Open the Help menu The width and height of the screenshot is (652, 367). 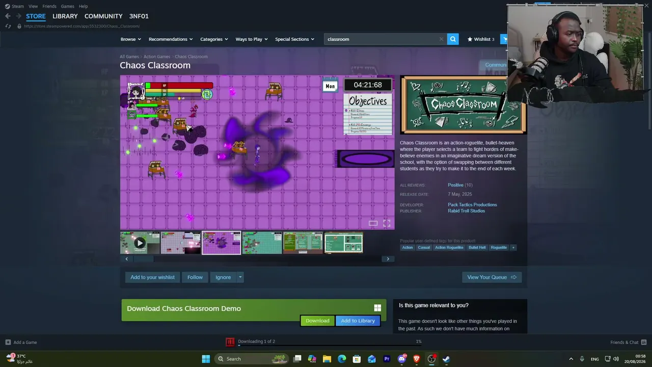pyautogui.click(x=84, y=6)
